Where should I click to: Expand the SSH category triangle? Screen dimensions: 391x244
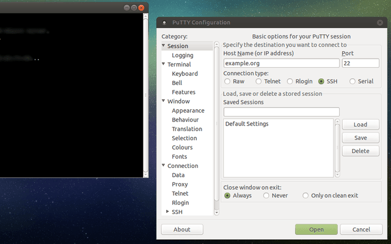(167, 211)
